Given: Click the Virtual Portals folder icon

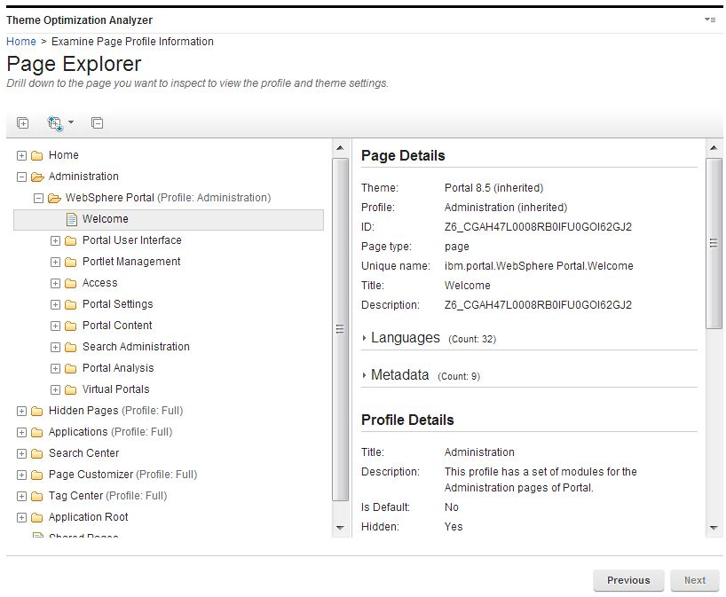Looking at the screenshot, I should (x=71, y=389).
